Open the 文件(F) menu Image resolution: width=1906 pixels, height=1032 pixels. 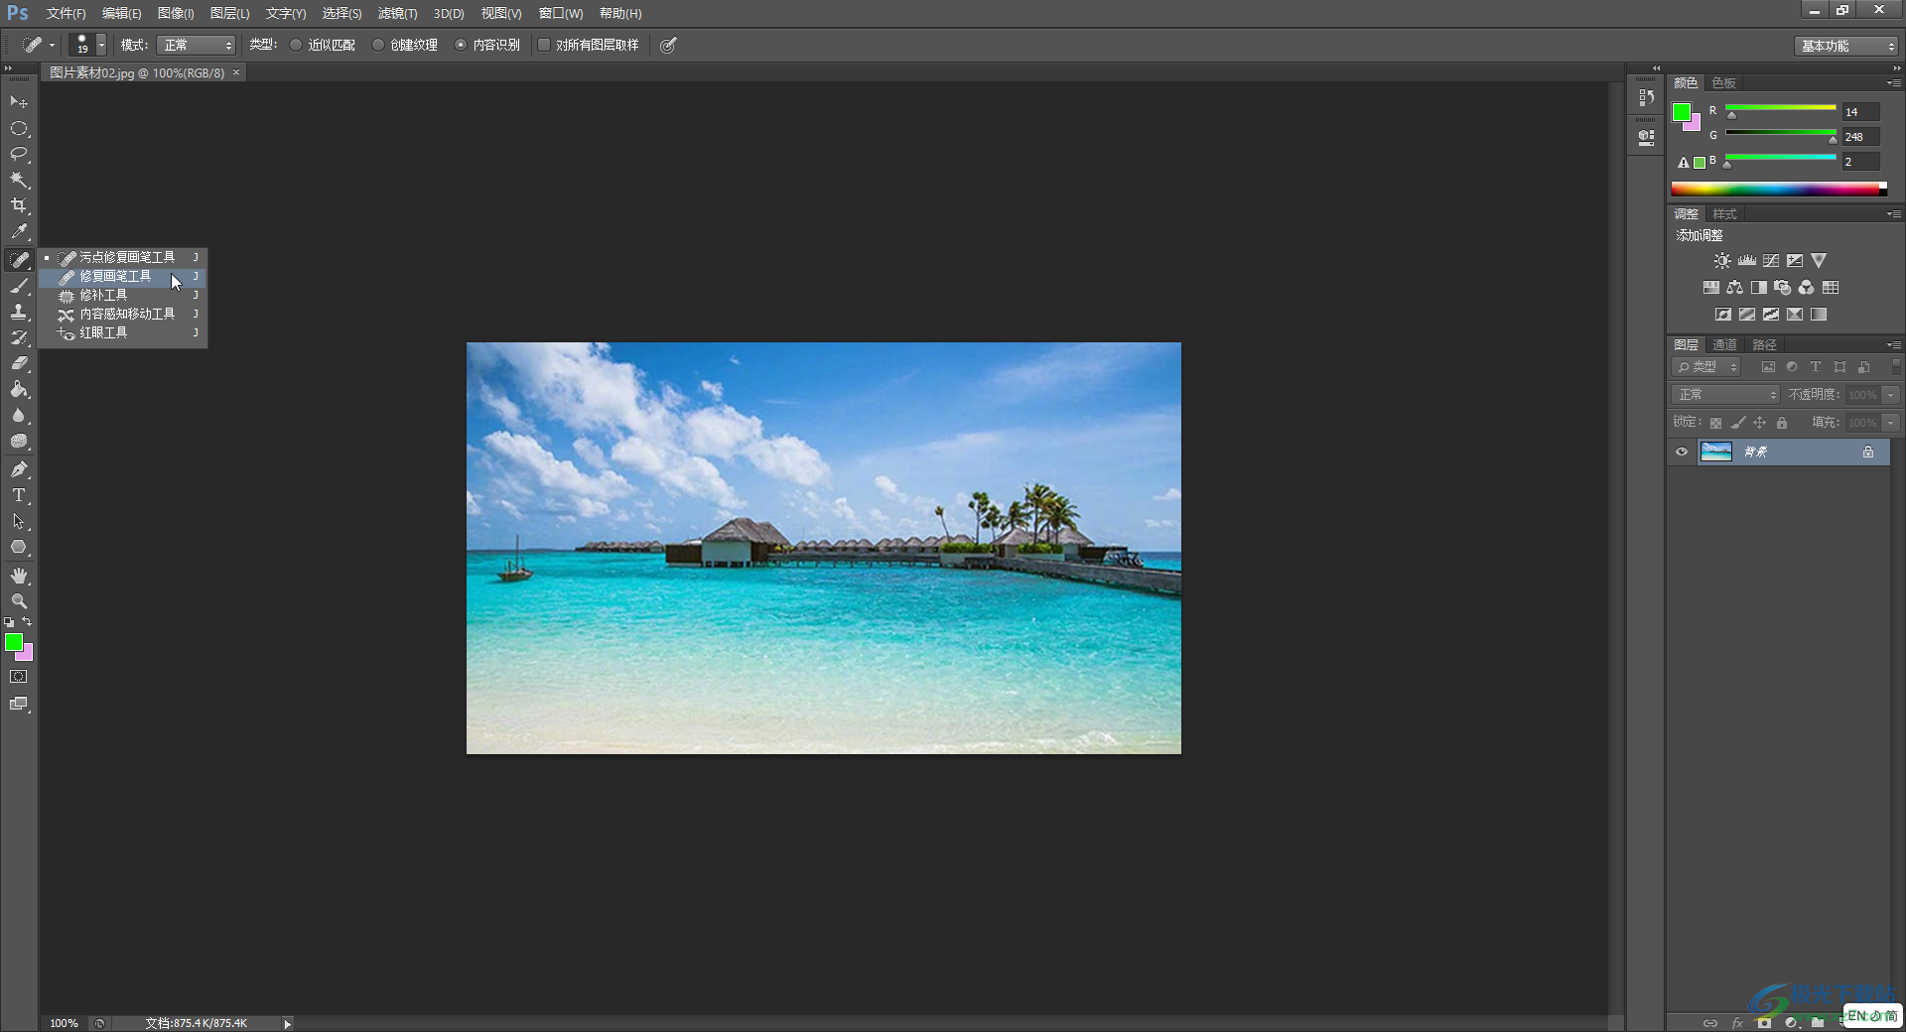(x=66, y=13)
